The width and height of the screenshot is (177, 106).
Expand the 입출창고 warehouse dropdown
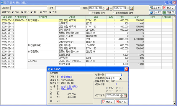(120, 78)
